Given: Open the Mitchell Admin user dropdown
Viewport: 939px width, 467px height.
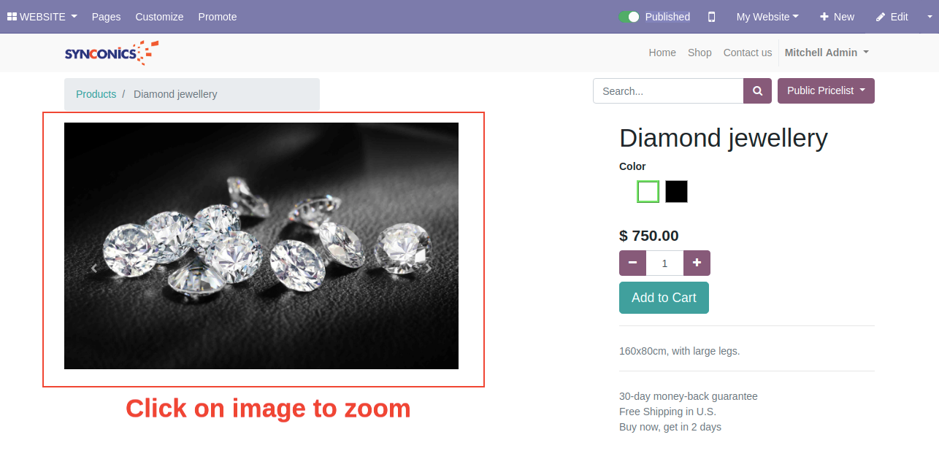Looking at the screenshot, I should (827, 53).
